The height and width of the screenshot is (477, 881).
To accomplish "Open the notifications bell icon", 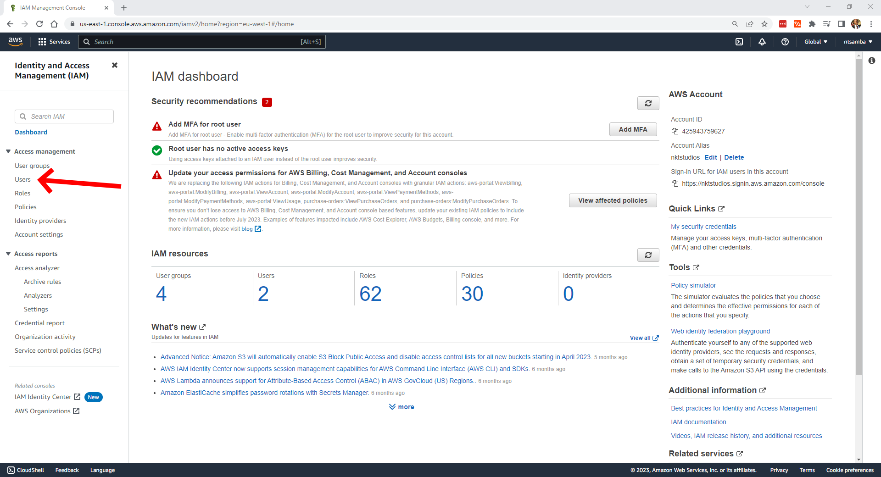I will 762,42.
